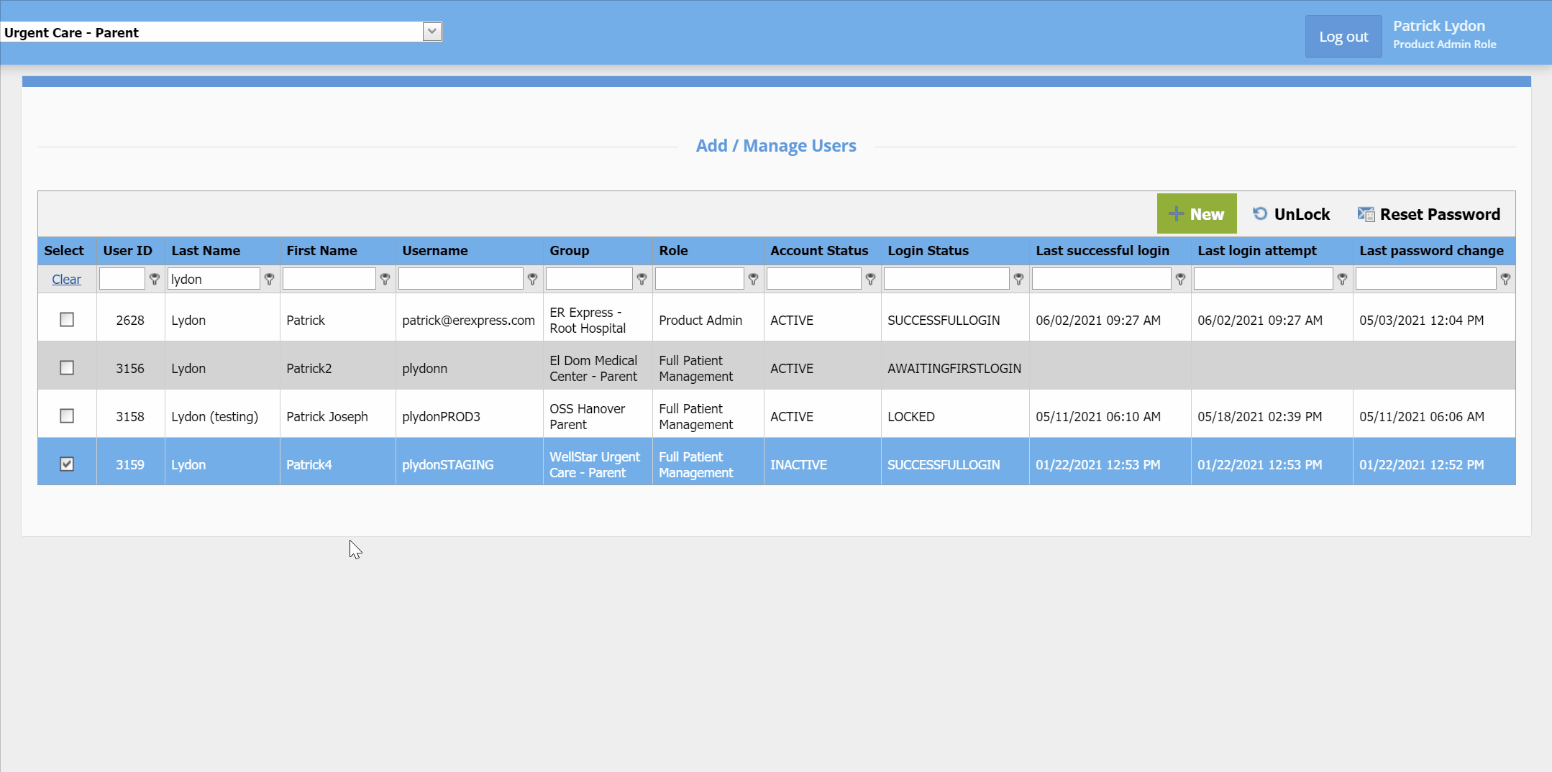Check the box for user 2628
Image resolution: width=1552 pixels, height=772 pixels.
coord(67,320)
